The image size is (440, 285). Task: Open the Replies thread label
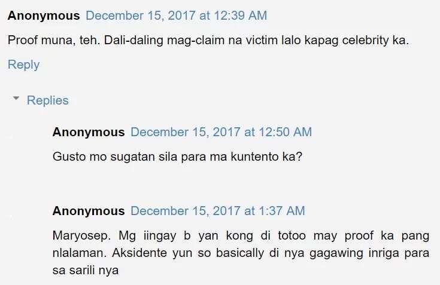(48, 100)
